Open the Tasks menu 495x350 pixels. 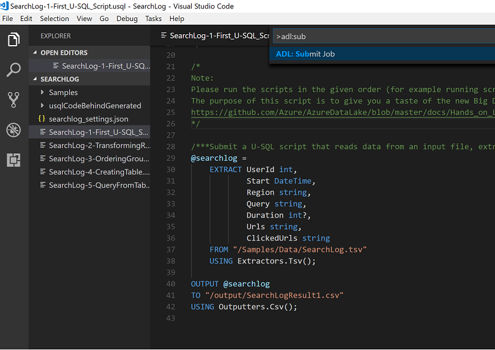153,19
